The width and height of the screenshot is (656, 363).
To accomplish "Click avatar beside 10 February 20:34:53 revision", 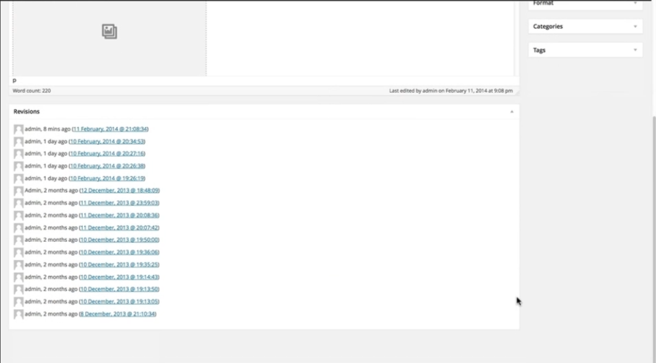I will (x=19, y=142).
